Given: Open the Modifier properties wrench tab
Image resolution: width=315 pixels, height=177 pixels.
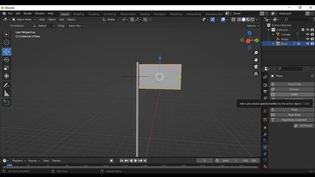Looking at the screenshot, I should pos(265,134).
